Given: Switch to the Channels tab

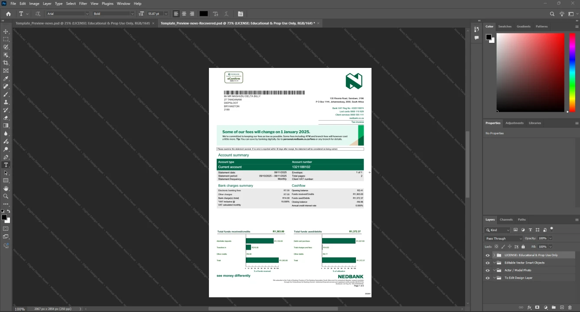Looking at the screenshot, I should coord(506,219).
